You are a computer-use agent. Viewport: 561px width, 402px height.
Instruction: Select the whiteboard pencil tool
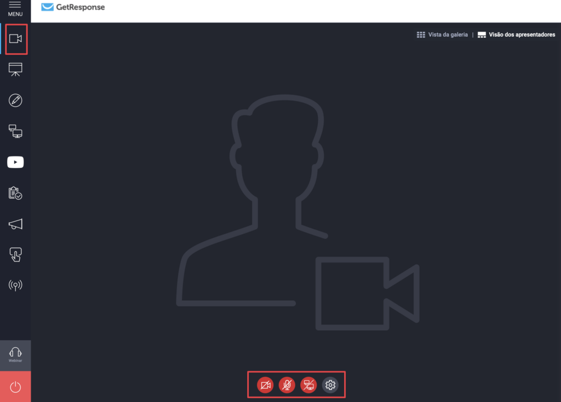[x=15, y=101]
